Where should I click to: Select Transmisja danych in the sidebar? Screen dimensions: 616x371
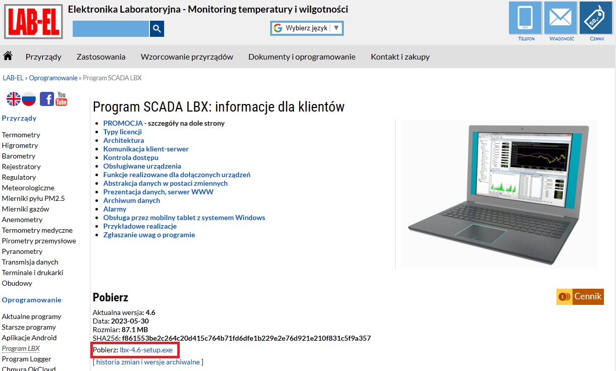click(30, 262)
